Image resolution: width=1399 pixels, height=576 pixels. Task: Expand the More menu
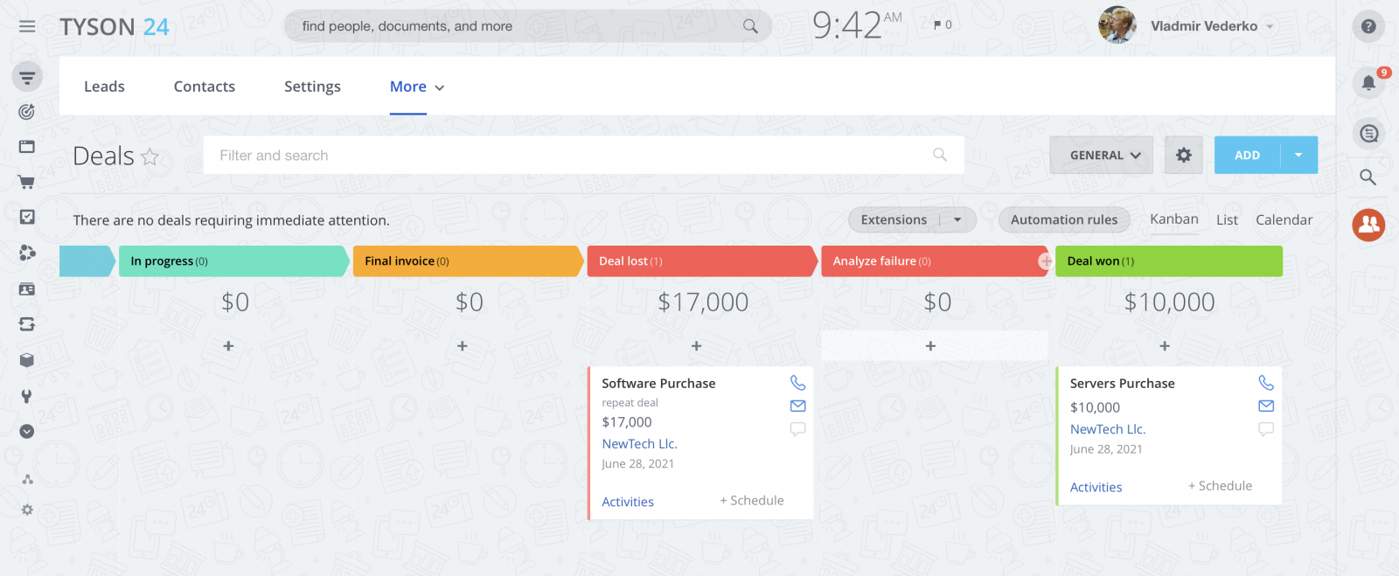tap(416, 87)
